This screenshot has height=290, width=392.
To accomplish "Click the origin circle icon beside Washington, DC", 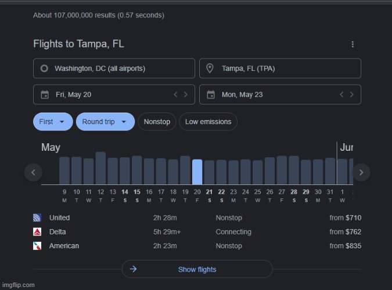I will (x=44, y=68).
